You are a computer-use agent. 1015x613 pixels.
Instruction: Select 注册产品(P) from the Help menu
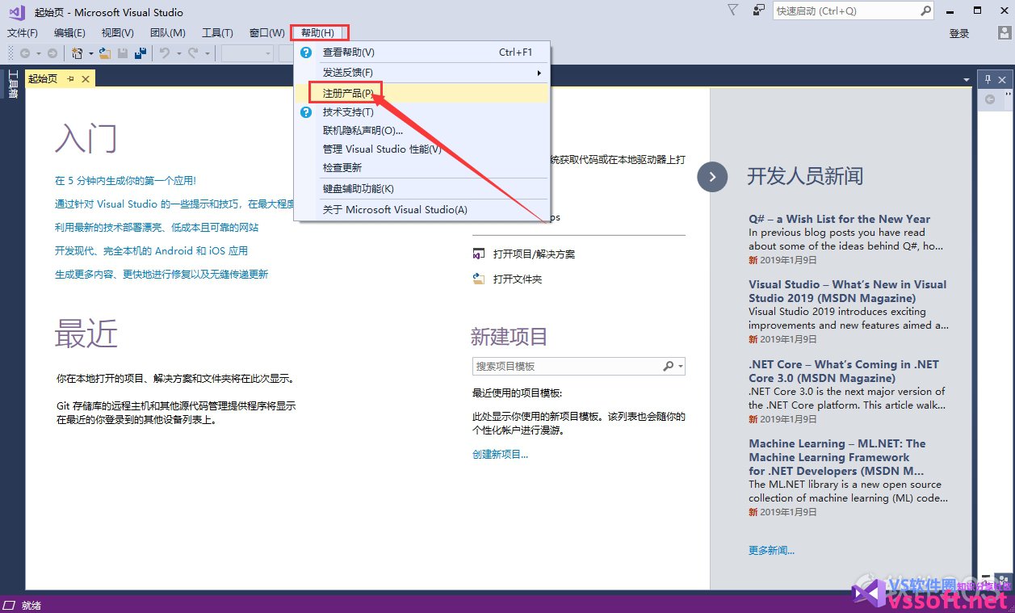click(348, 93)
